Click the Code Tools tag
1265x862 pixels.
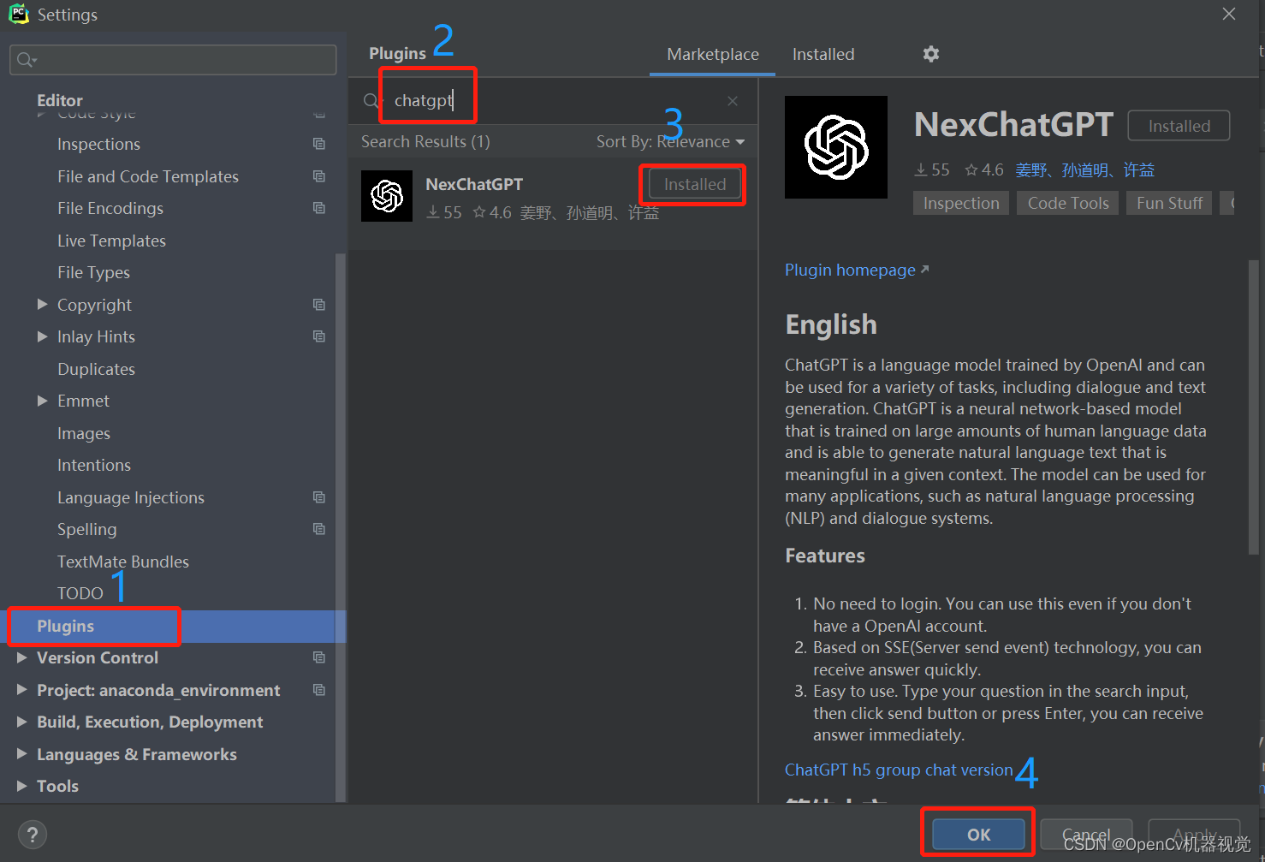(x=1068, y=203)
